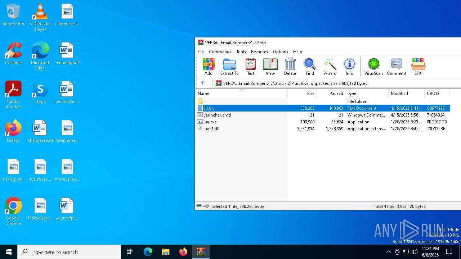Select the referencesl... desktop file
This screenshot has height=259, width=461.
(67, 15)
